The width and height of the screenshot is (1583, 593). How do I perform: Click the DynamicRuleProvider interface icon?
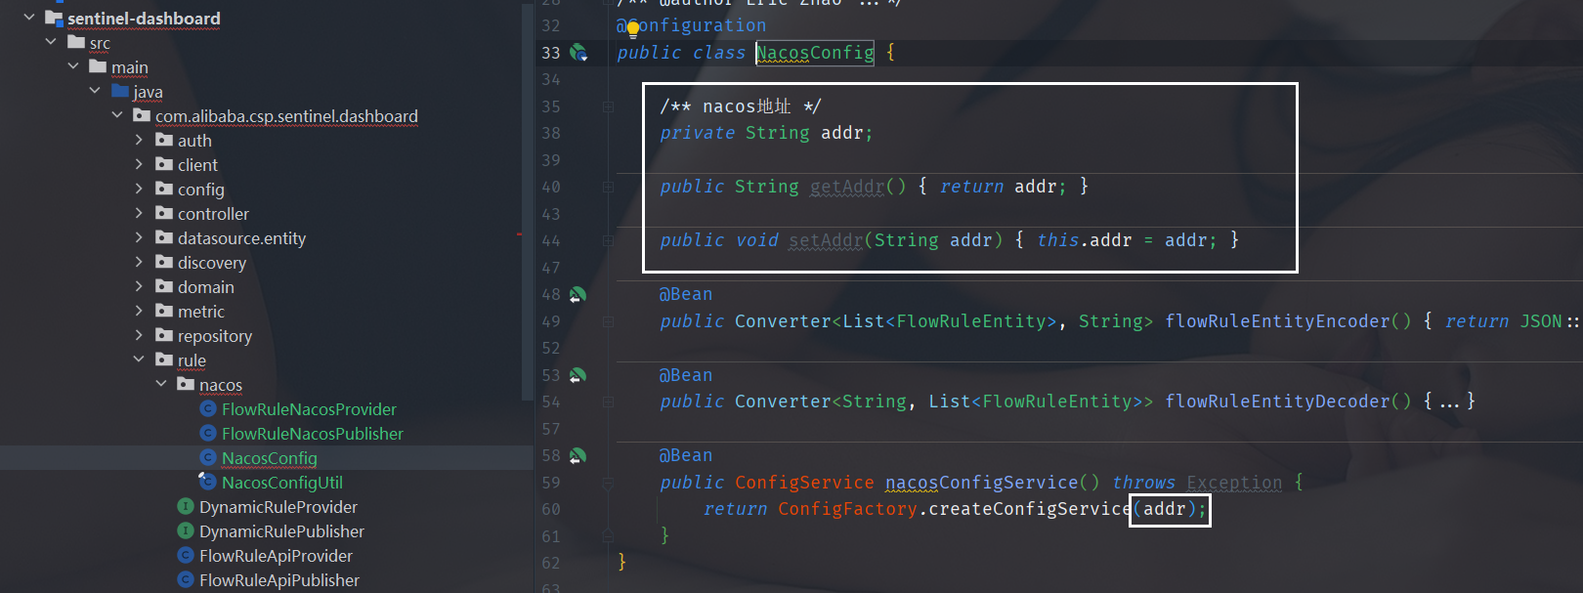pyautogui.click(x=186, y=506)
